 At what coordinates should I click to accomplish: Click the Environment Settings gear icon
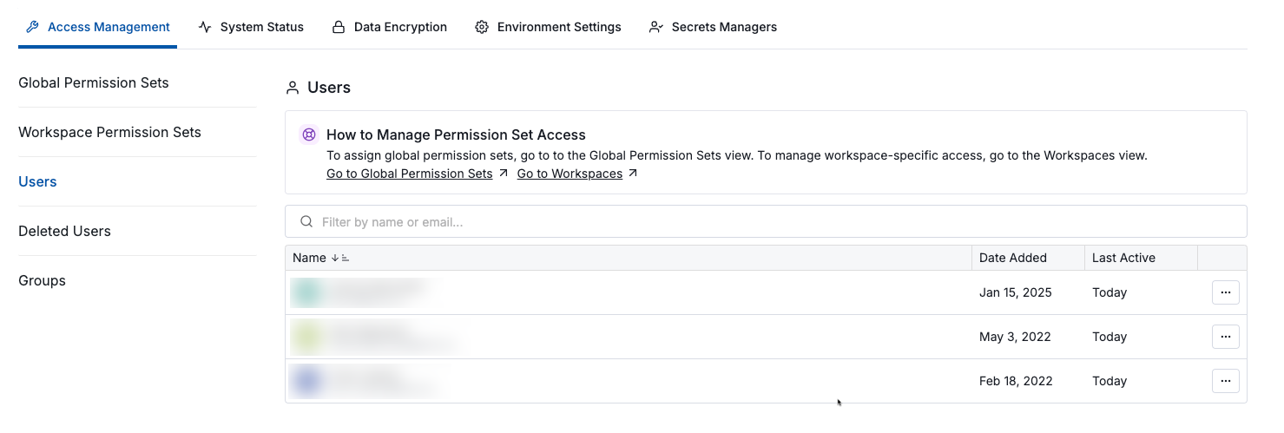click(x=482, y=27)
